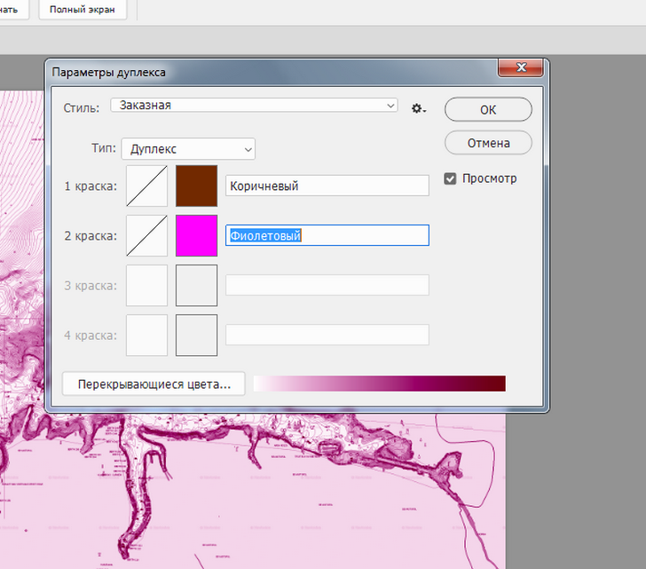The width and height of the screenshot is (646, 569).
Task: Close the Параметры дуплекса dialog
Action: coord(521,67)
